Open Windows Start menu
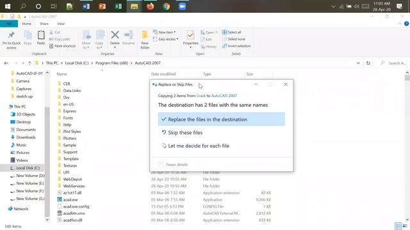 pos(8,6)
